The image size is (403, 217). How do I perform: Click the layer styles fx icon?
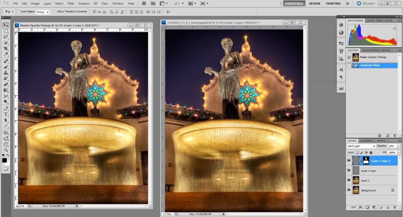pos(360,207)
